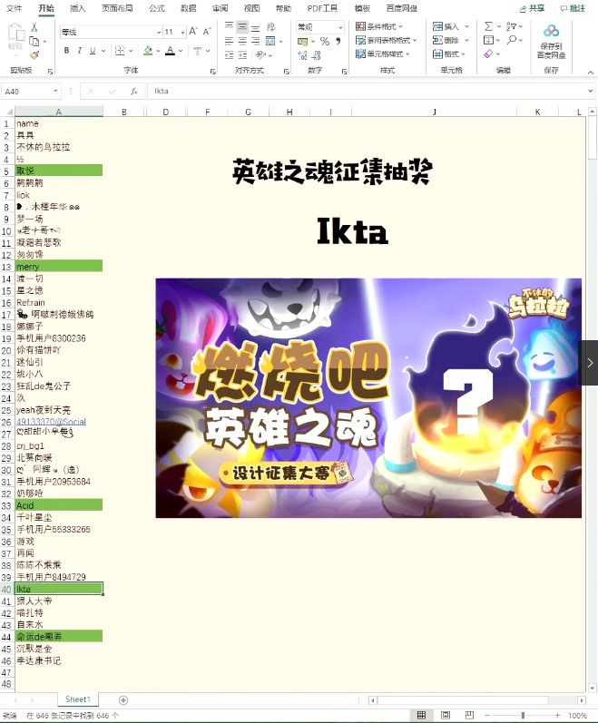Toggle Bold formatting button
Viewport: 598px width, 723px height.
click(67, 50)
